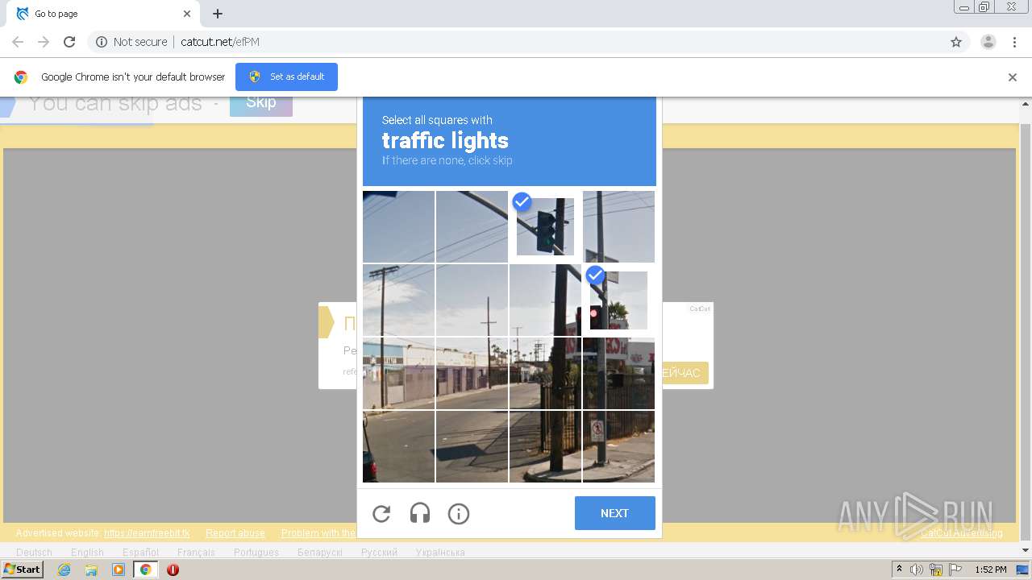Set Chrome as default browser
Screen dimensions: 1032x580
tap(286, 77)
